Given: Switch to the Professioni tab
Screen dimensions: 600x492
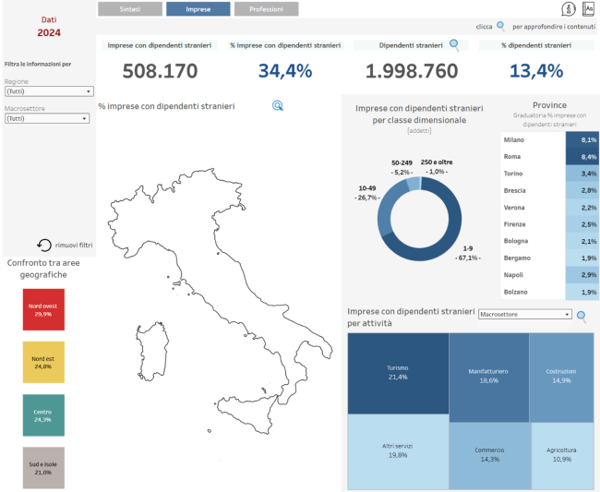Looking at the screenshot, I should (266, 9).
